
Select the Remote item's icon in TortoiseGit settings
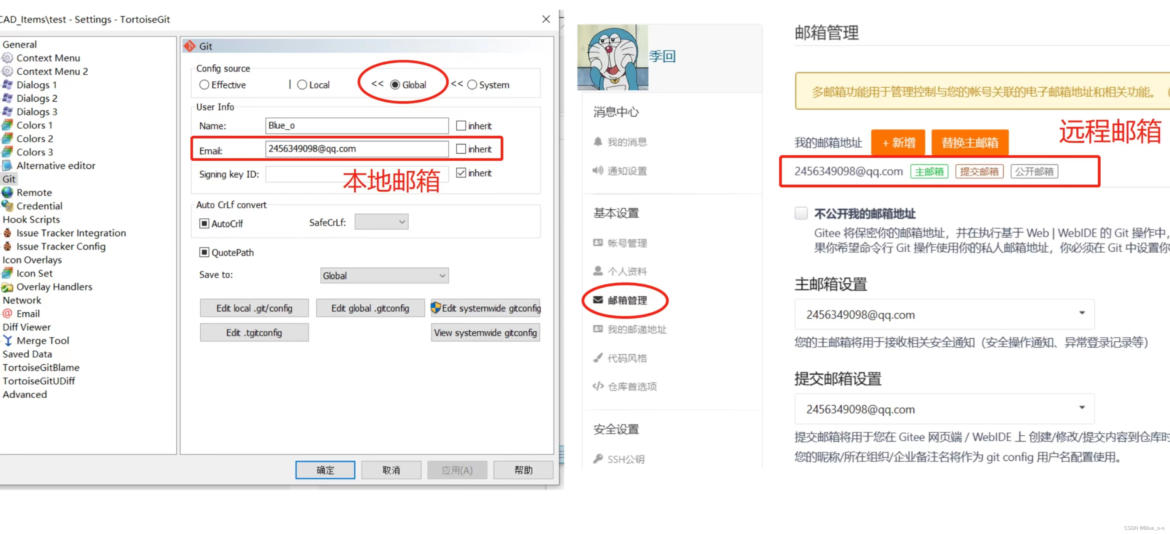point(7,192)
